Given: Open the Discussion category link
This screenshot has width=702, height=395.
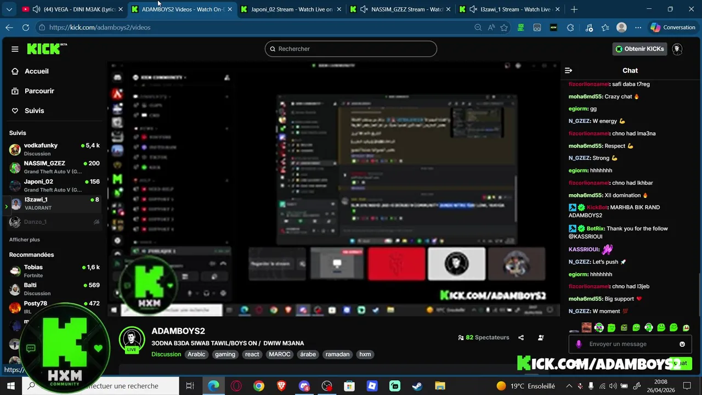Looking at the screenshot, I should pyautogui.click(x=166, y=354).
